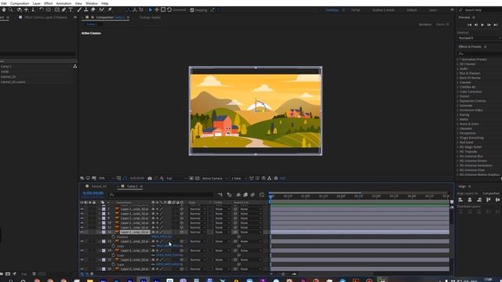Step to next frame in Preview panel
502x282 pixels.
[x=489, y=24]
